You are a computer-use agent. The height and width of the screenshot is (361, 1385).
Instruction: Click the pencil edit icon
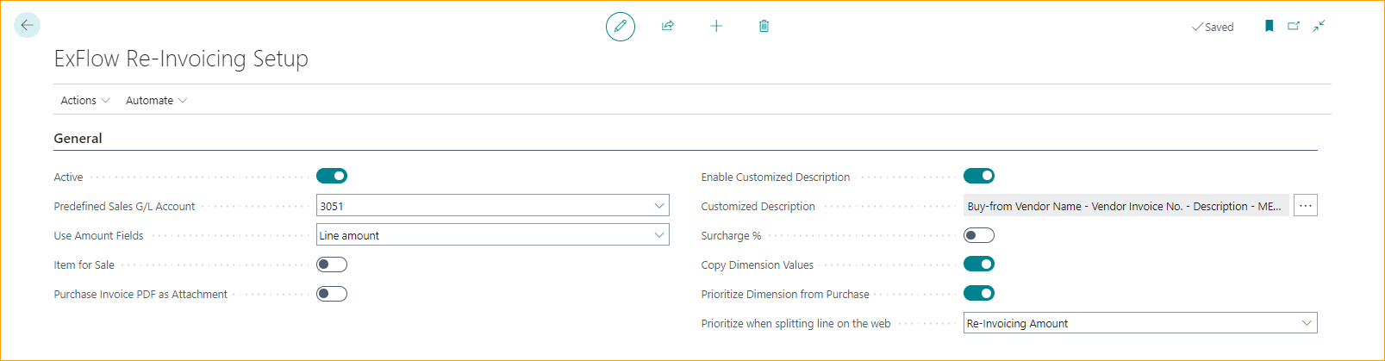pos(621,27)
